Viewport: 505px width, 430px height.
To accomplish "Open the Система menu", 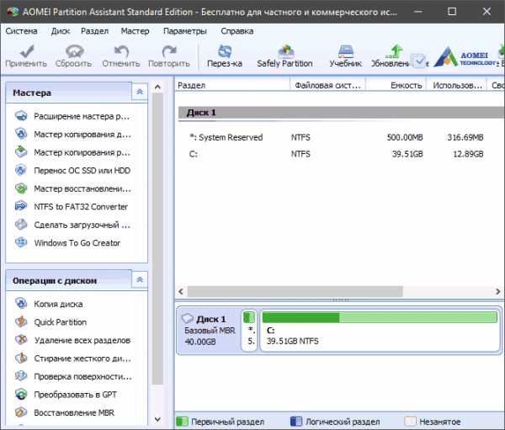I will pyautogui.click(x=21, y=31).
